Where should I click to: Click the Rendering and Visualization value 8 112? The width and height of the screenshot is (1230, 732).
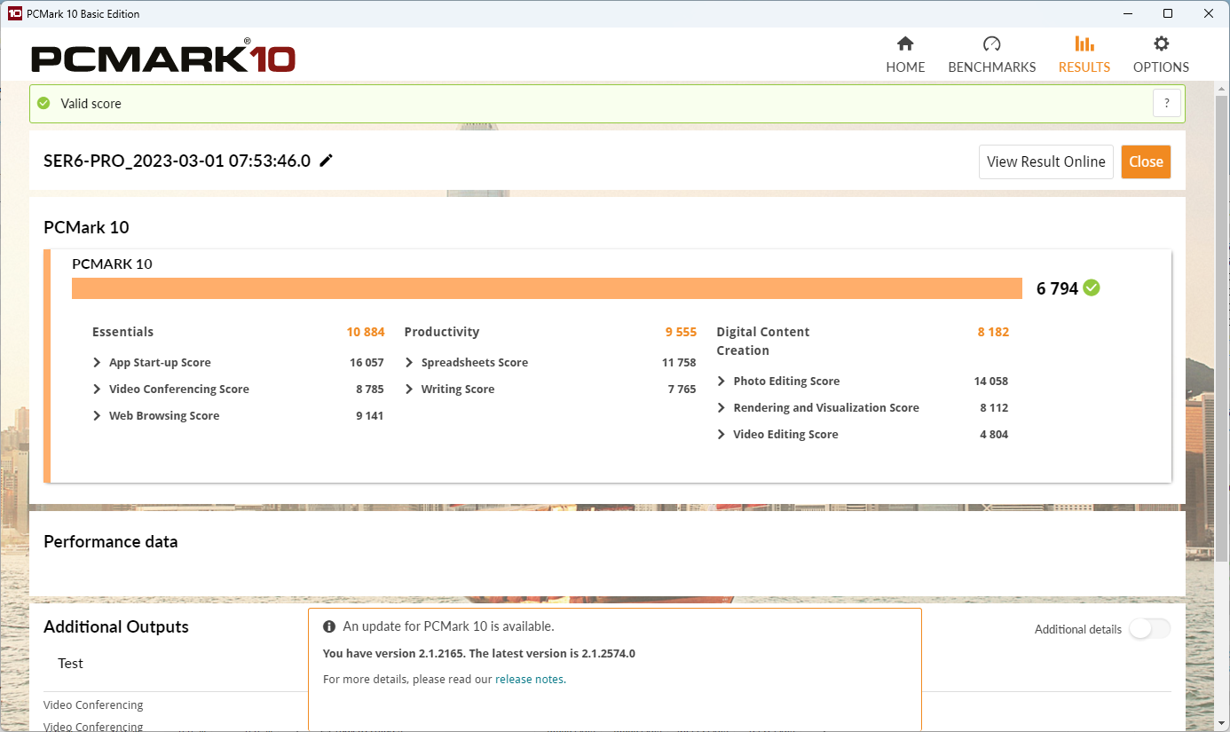(994, 407)
